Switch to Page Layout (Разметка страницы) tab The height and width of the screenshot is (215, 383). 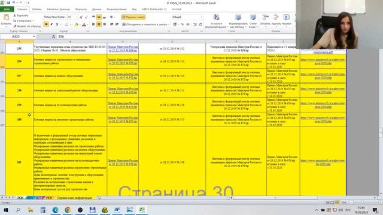59,10
